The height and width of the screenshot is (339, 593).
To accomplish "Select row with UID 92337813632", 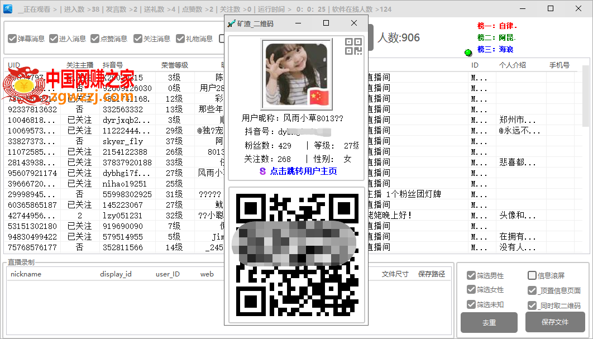I will click(x=32, y=109).
